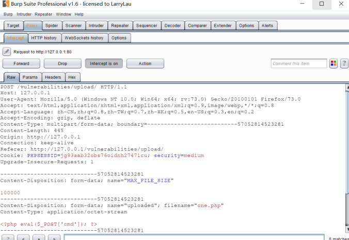Click the 100000 parameter value

10,193
